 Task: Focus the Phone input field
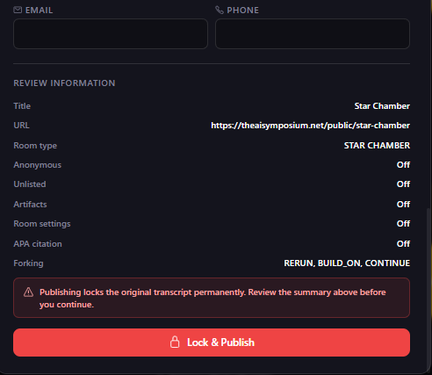[x=313, y=33]
